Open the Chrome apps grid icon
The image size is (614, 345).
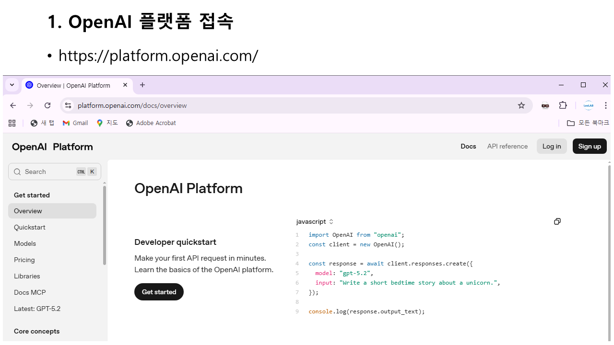pos(12,123)
